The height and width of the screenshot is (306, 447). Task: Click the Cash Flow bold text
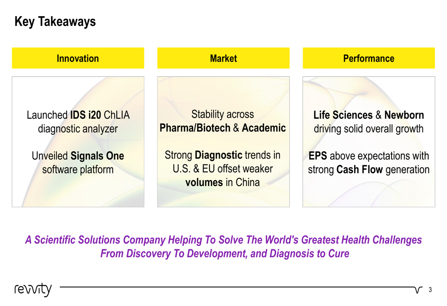pyautogui.click(x=359, y=169)
